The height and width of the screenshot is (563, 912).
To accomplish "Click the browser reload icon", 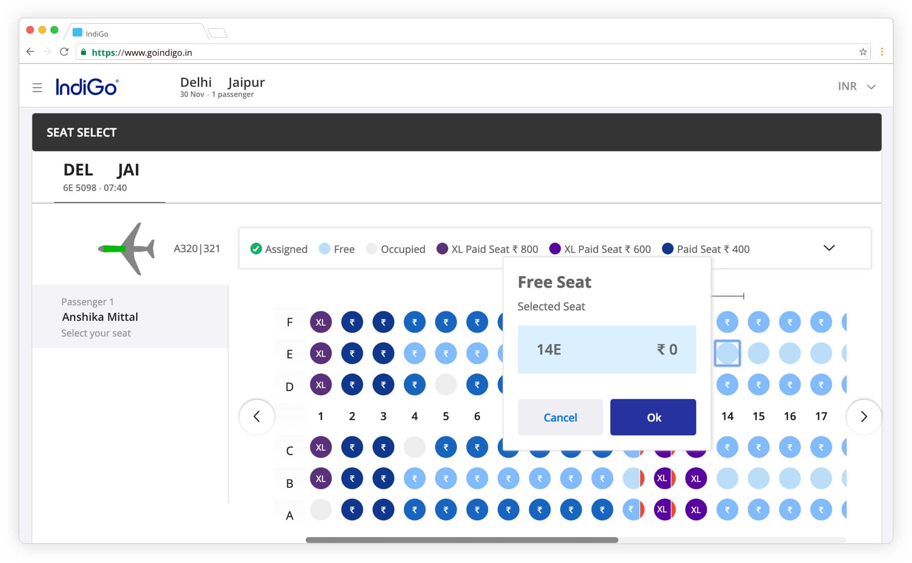I will click(64, 52).
